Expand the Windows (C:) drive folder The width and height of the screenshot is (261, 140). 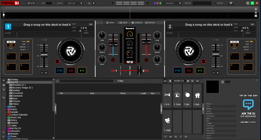[x=9, y=85]
